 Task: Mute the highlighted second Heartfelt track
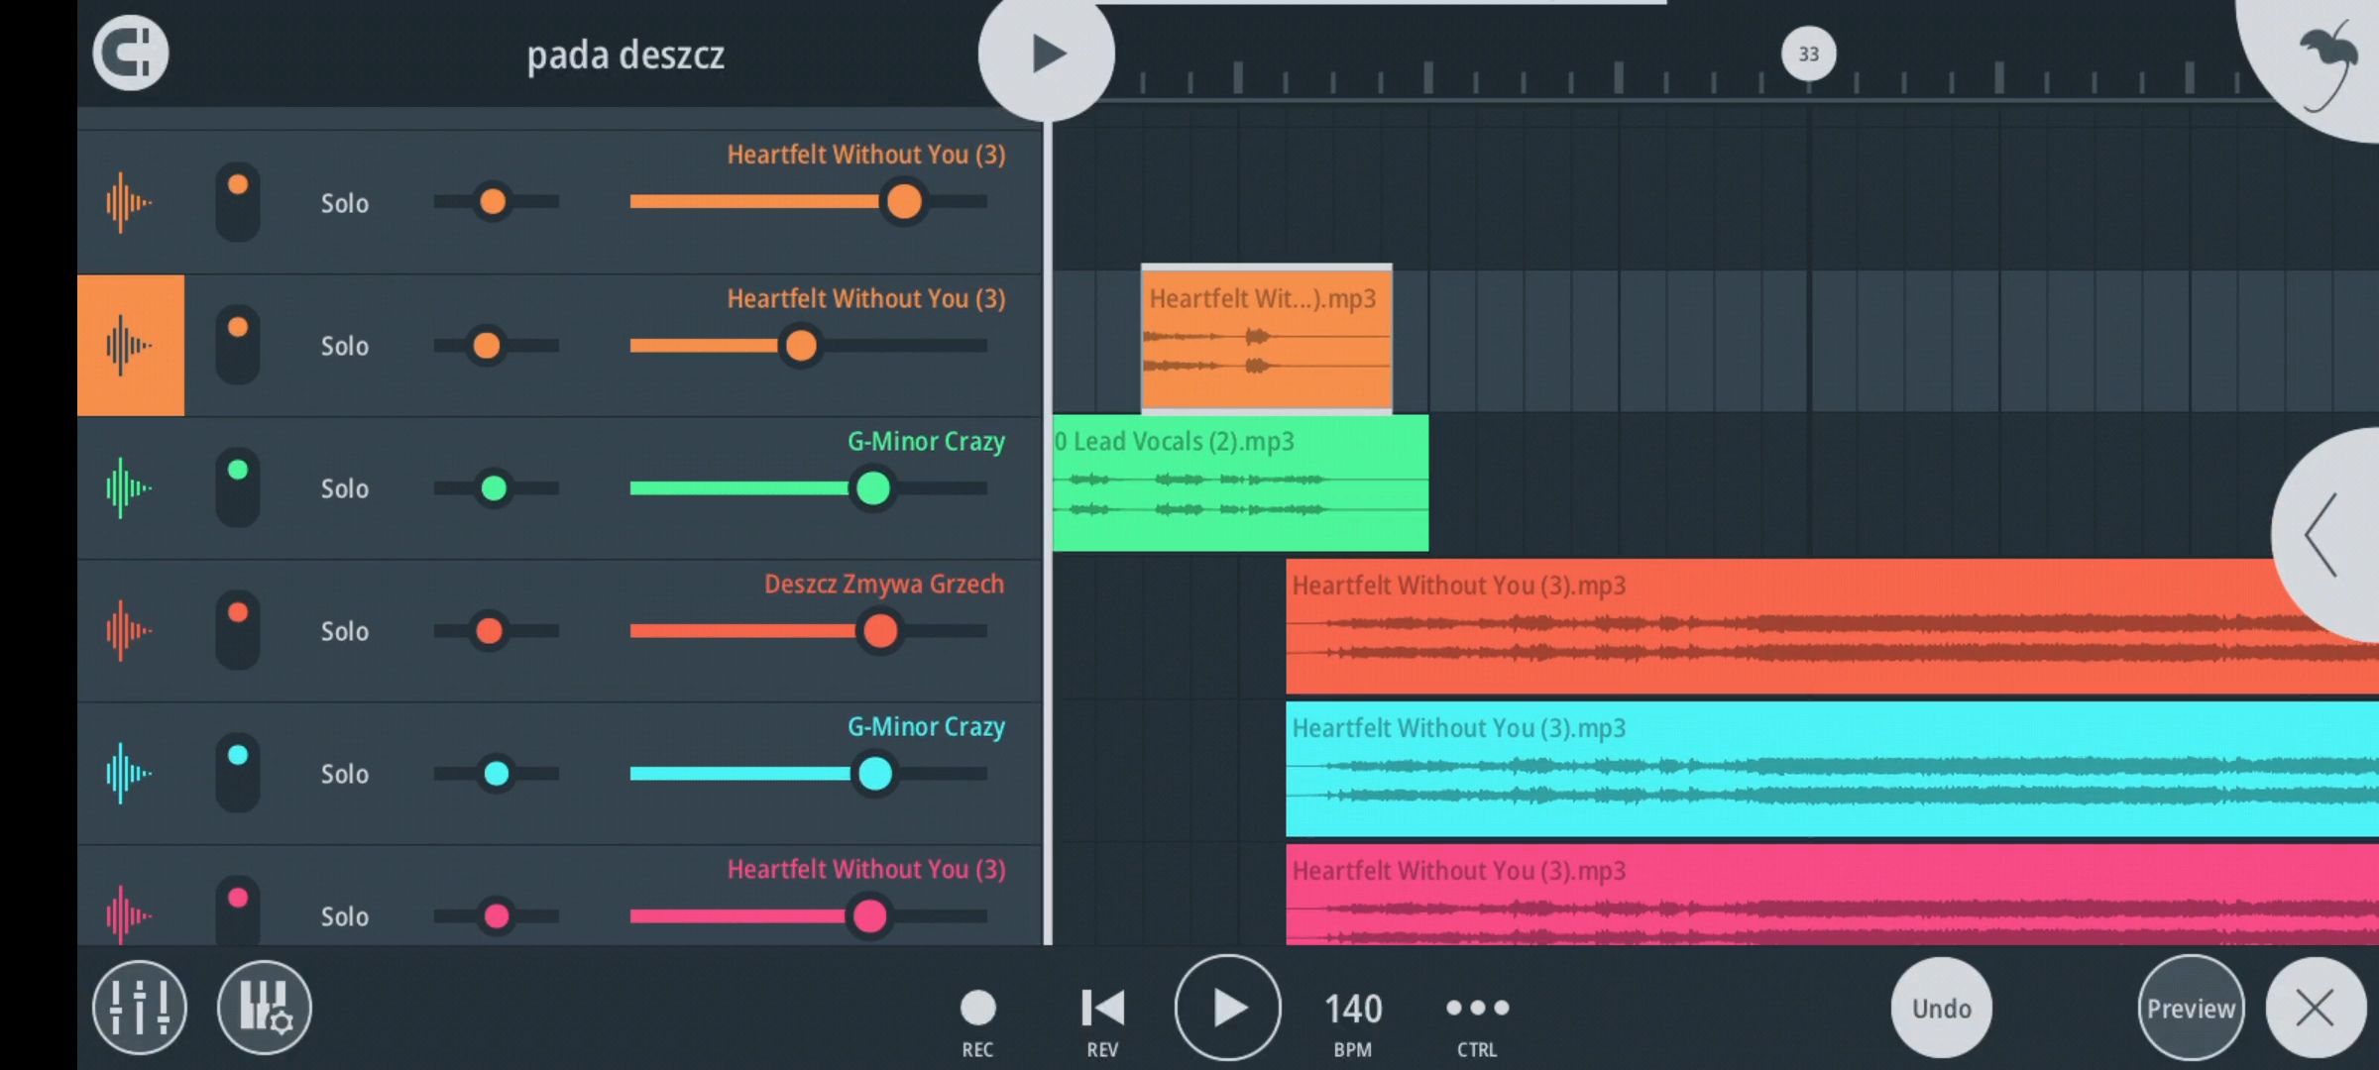pos(238,345)
